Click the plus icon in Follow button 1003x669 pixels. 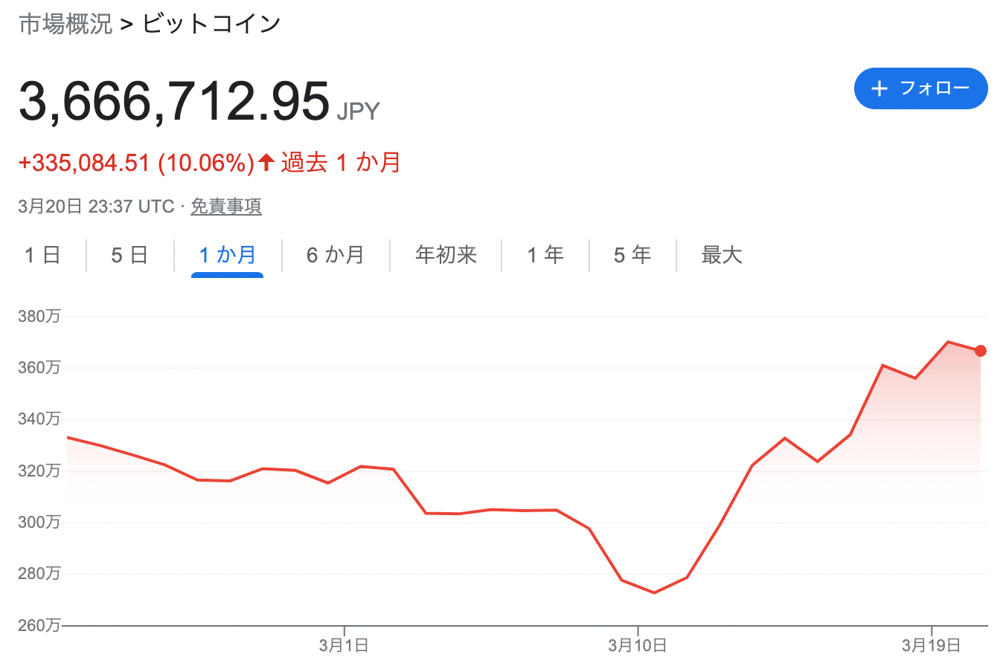pos(879,88)
